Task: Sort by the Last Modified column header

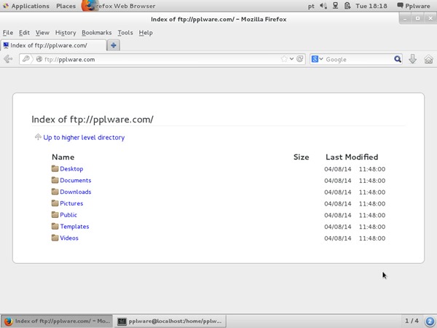Action: [x=352, y=157]
